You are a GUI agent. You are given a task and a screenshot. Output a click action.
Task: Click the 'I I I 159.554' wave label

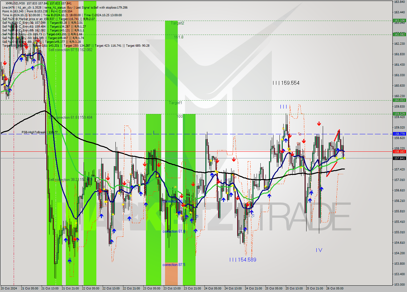286,83
